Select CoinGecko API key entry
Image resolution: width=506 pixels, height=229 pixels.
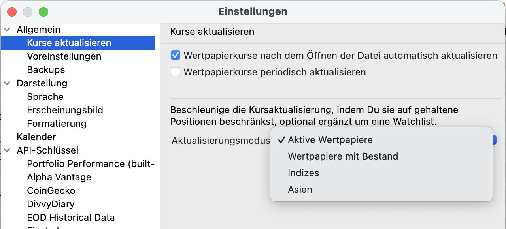click(x=51, y=191)
